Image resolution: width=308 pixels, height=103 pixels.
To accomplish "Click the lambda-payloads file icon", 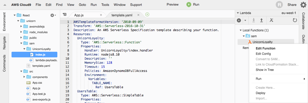I will pyautogui.click(x=32, y=60).
